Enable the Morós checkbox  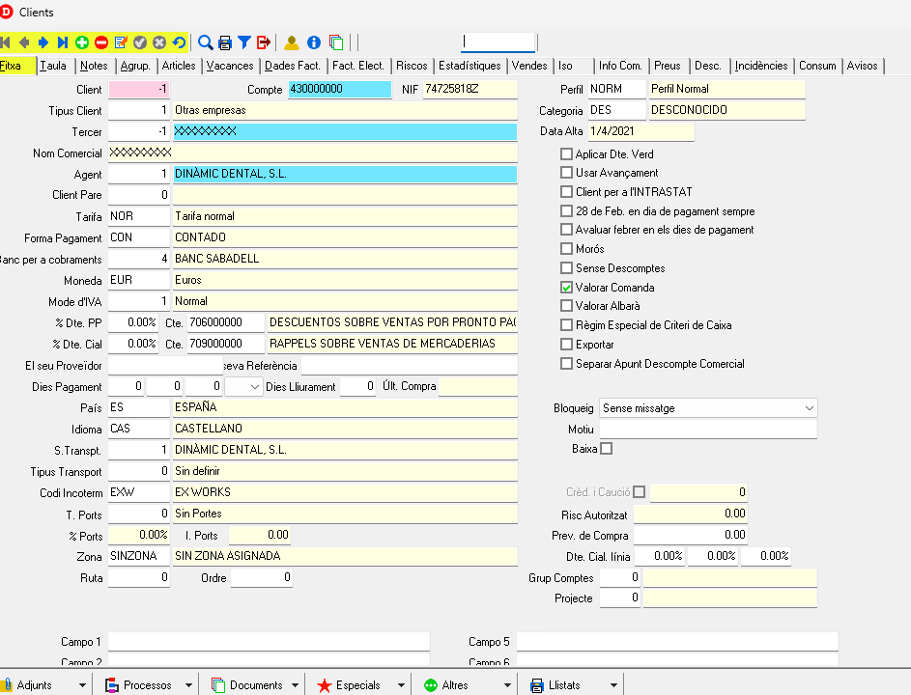coord(567,249)
